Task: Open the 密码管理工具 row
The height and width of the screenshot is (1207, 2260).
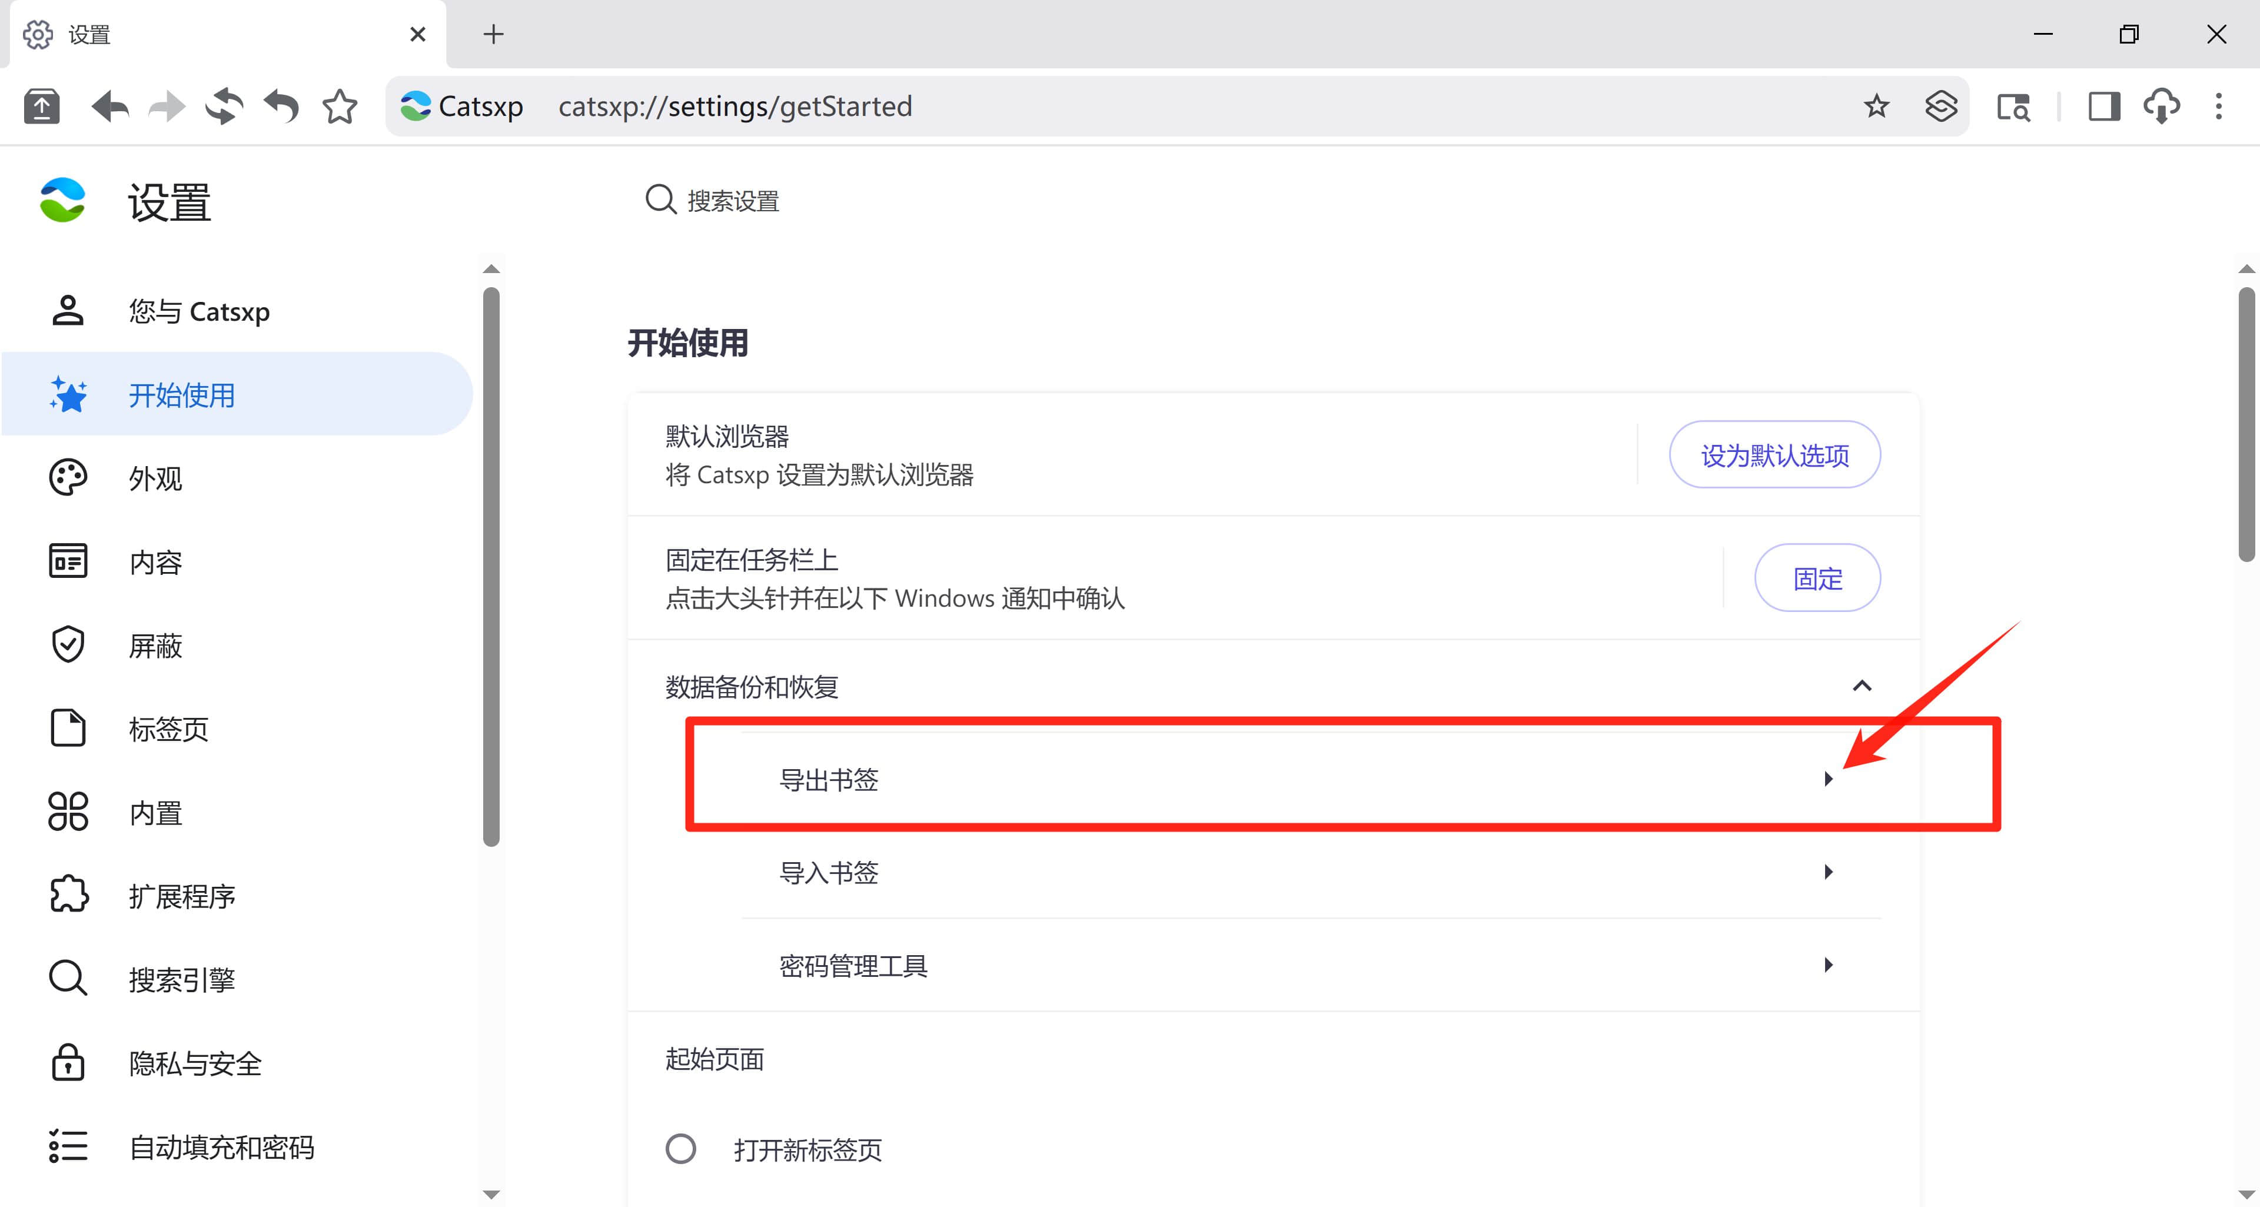Action: click(x=1829, y=965)
